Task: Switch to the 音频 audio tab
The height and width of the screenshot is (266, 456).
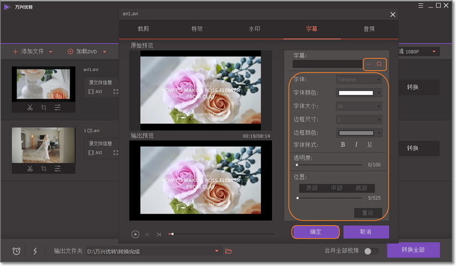Action: (369, 29)
